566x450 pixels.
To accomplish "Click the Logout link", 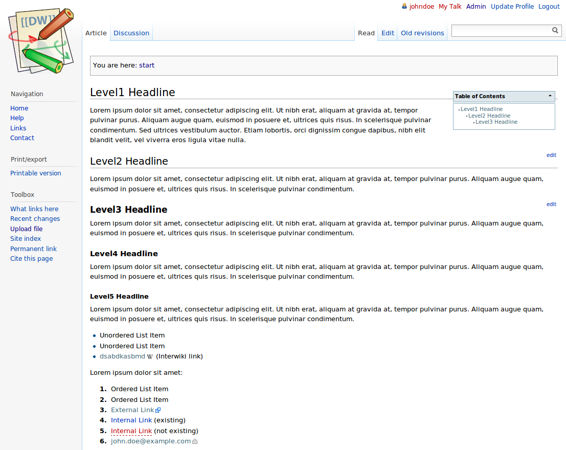I will pos(549,7).
